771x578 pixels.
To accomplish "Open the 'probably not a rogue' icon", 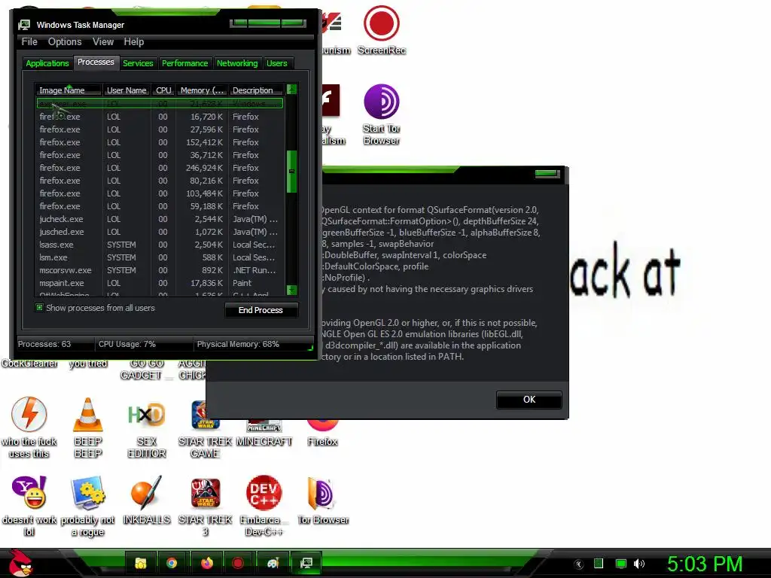I will click(x=88, y=505).
